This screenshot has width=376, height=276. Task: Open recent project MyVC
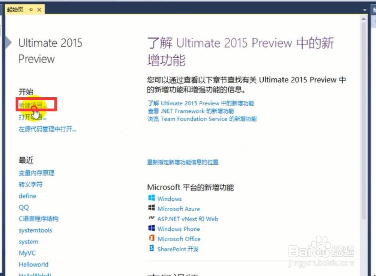(x=27, y=253)
